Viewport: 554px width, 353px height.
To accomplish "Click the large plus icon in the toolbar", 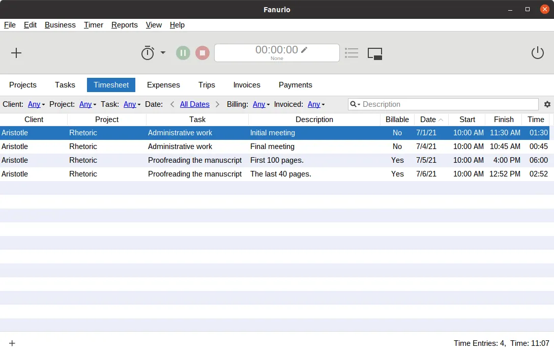I will point(16,53).
